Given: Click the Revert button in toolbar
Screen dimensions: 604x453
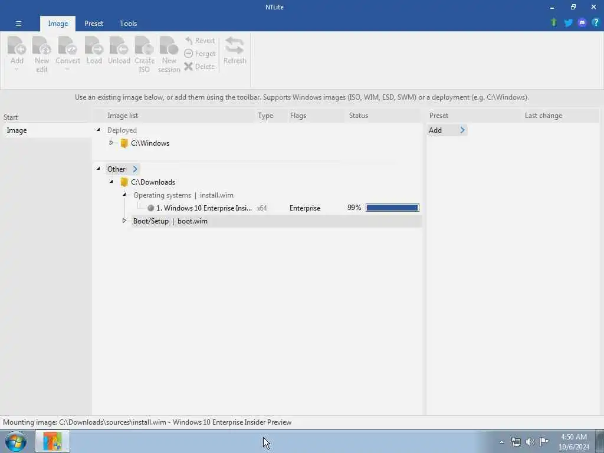Looking at the screenshot, I should click(200, 41).
